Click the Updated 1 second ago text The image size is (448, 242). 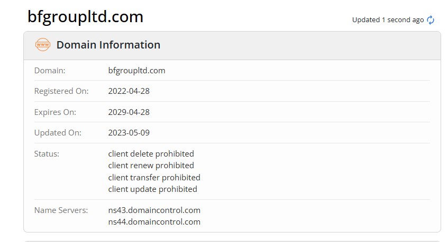pos(388,20)
